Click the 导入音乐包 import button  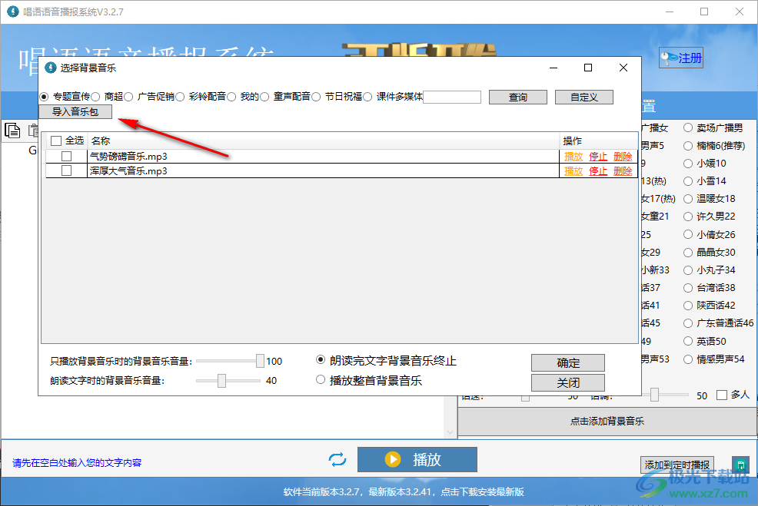click(75, 111)
